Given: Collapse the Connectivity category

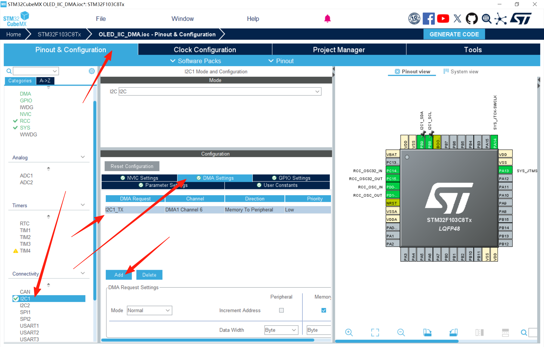Looking at the screenshot, I should (x=83, y=273).
